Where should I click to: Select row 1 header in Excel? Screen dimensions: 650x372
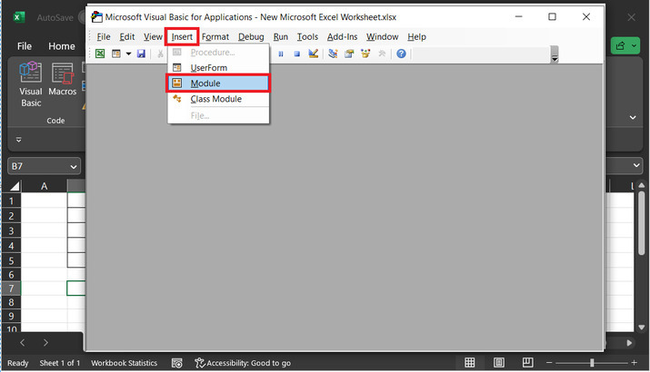tap(11, 201)
